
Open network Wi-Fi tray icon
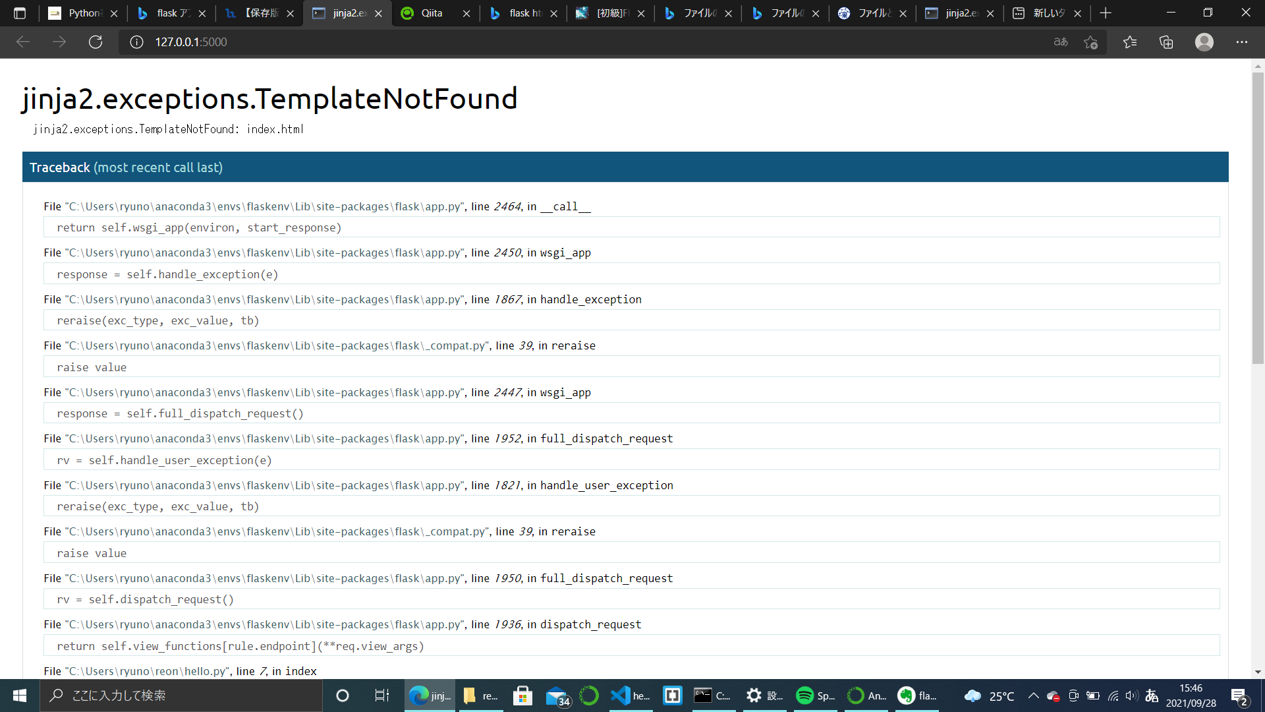coord(1113,696)
